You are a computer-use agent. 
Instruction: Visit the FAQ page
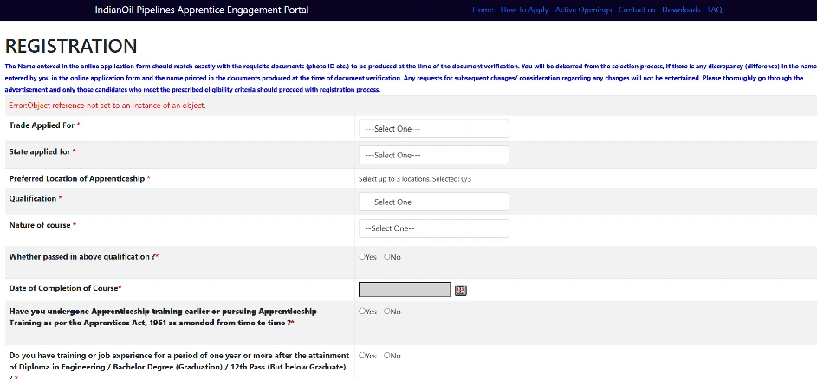pos(715,10)
